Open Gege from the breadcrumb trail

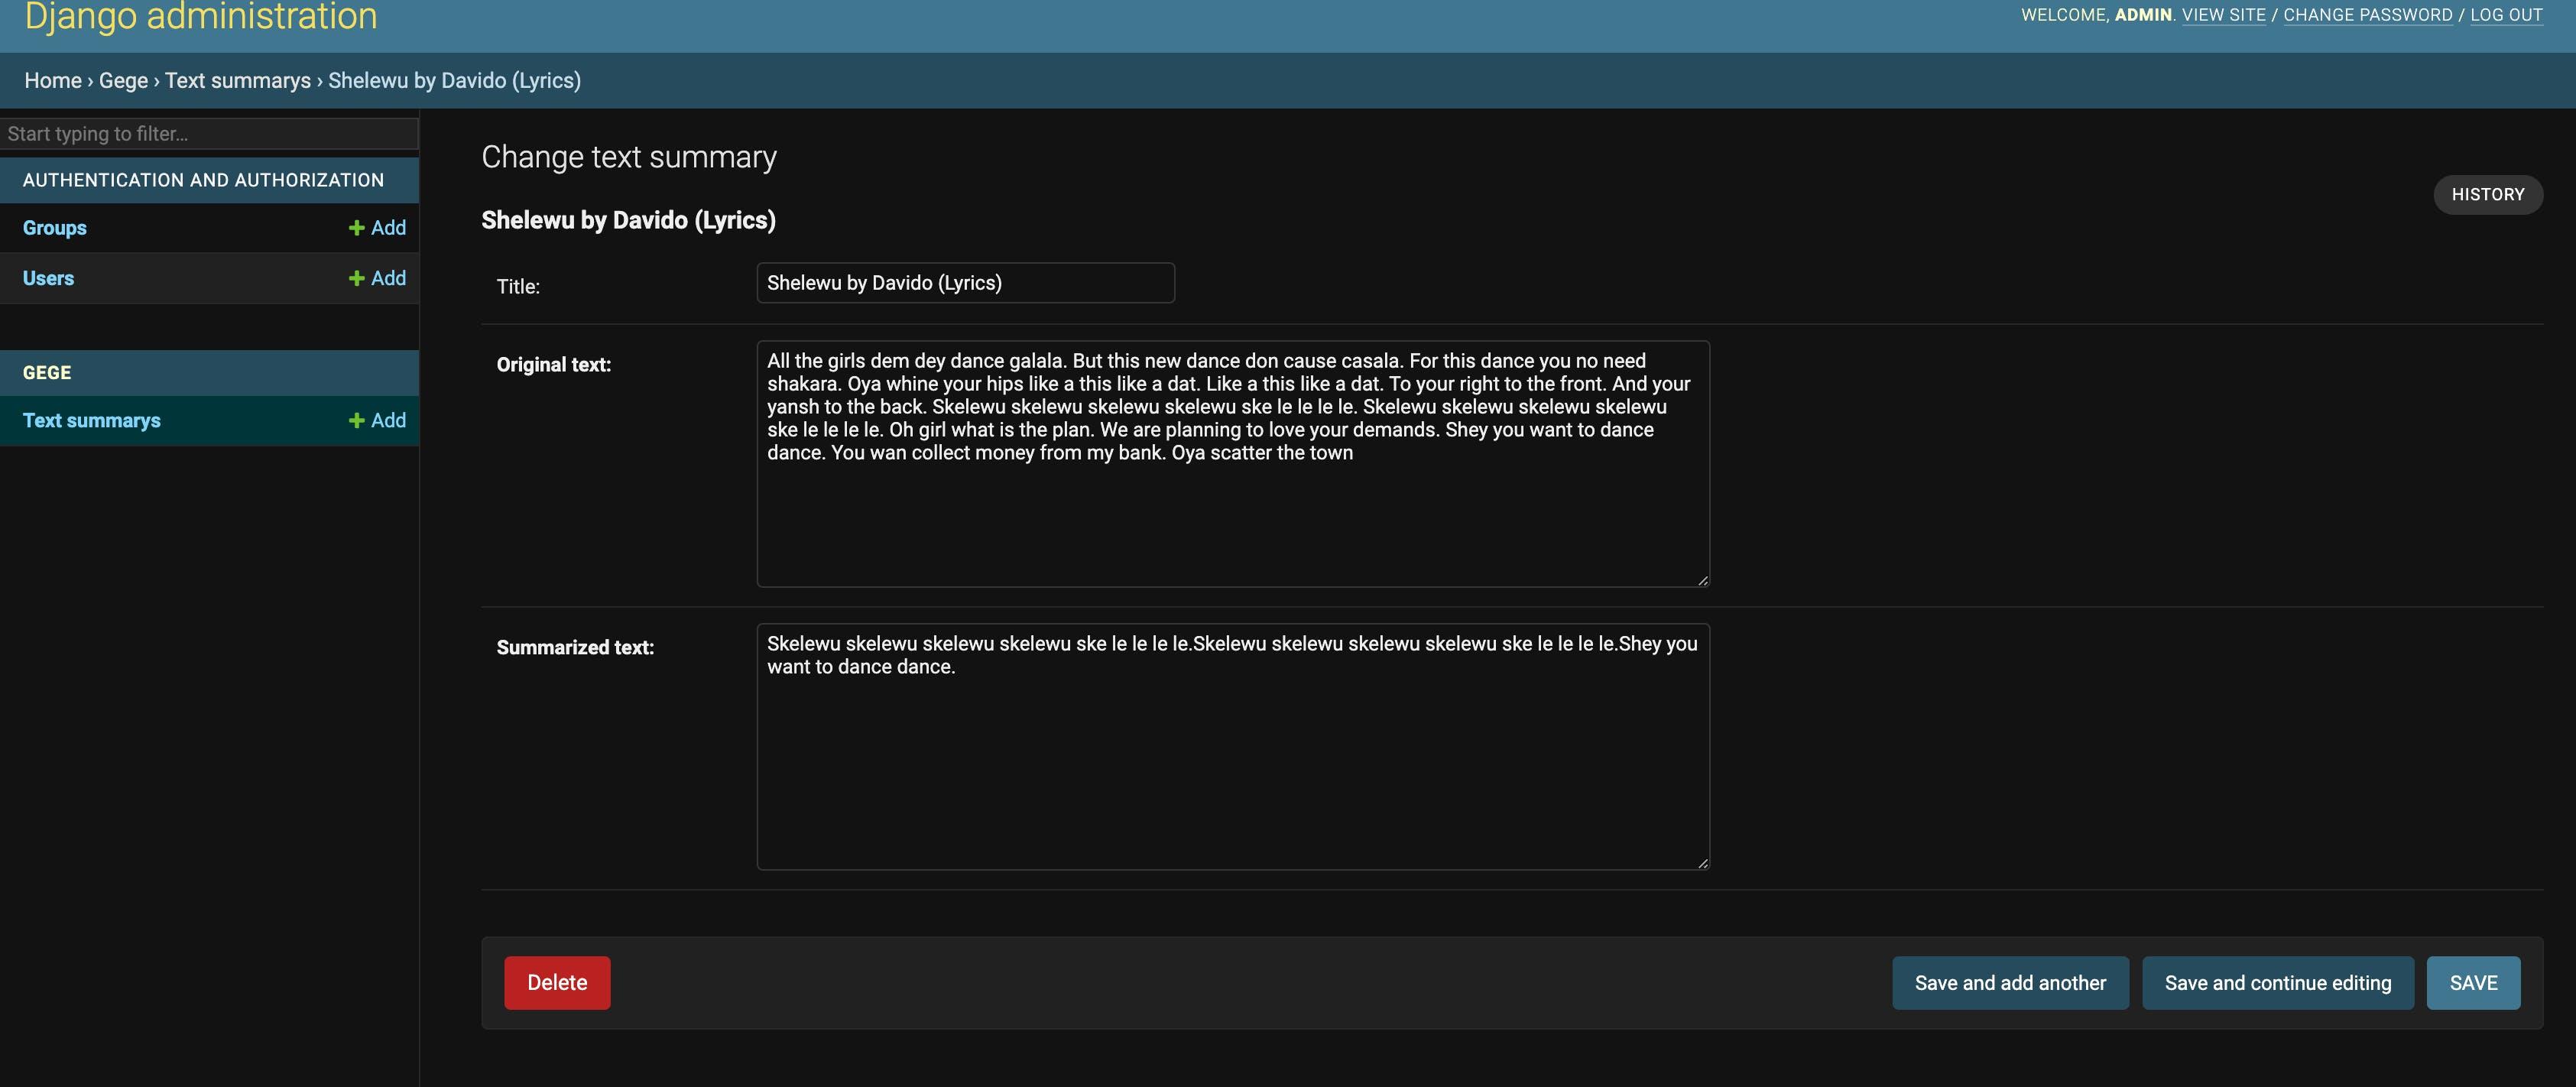[122, 80]
